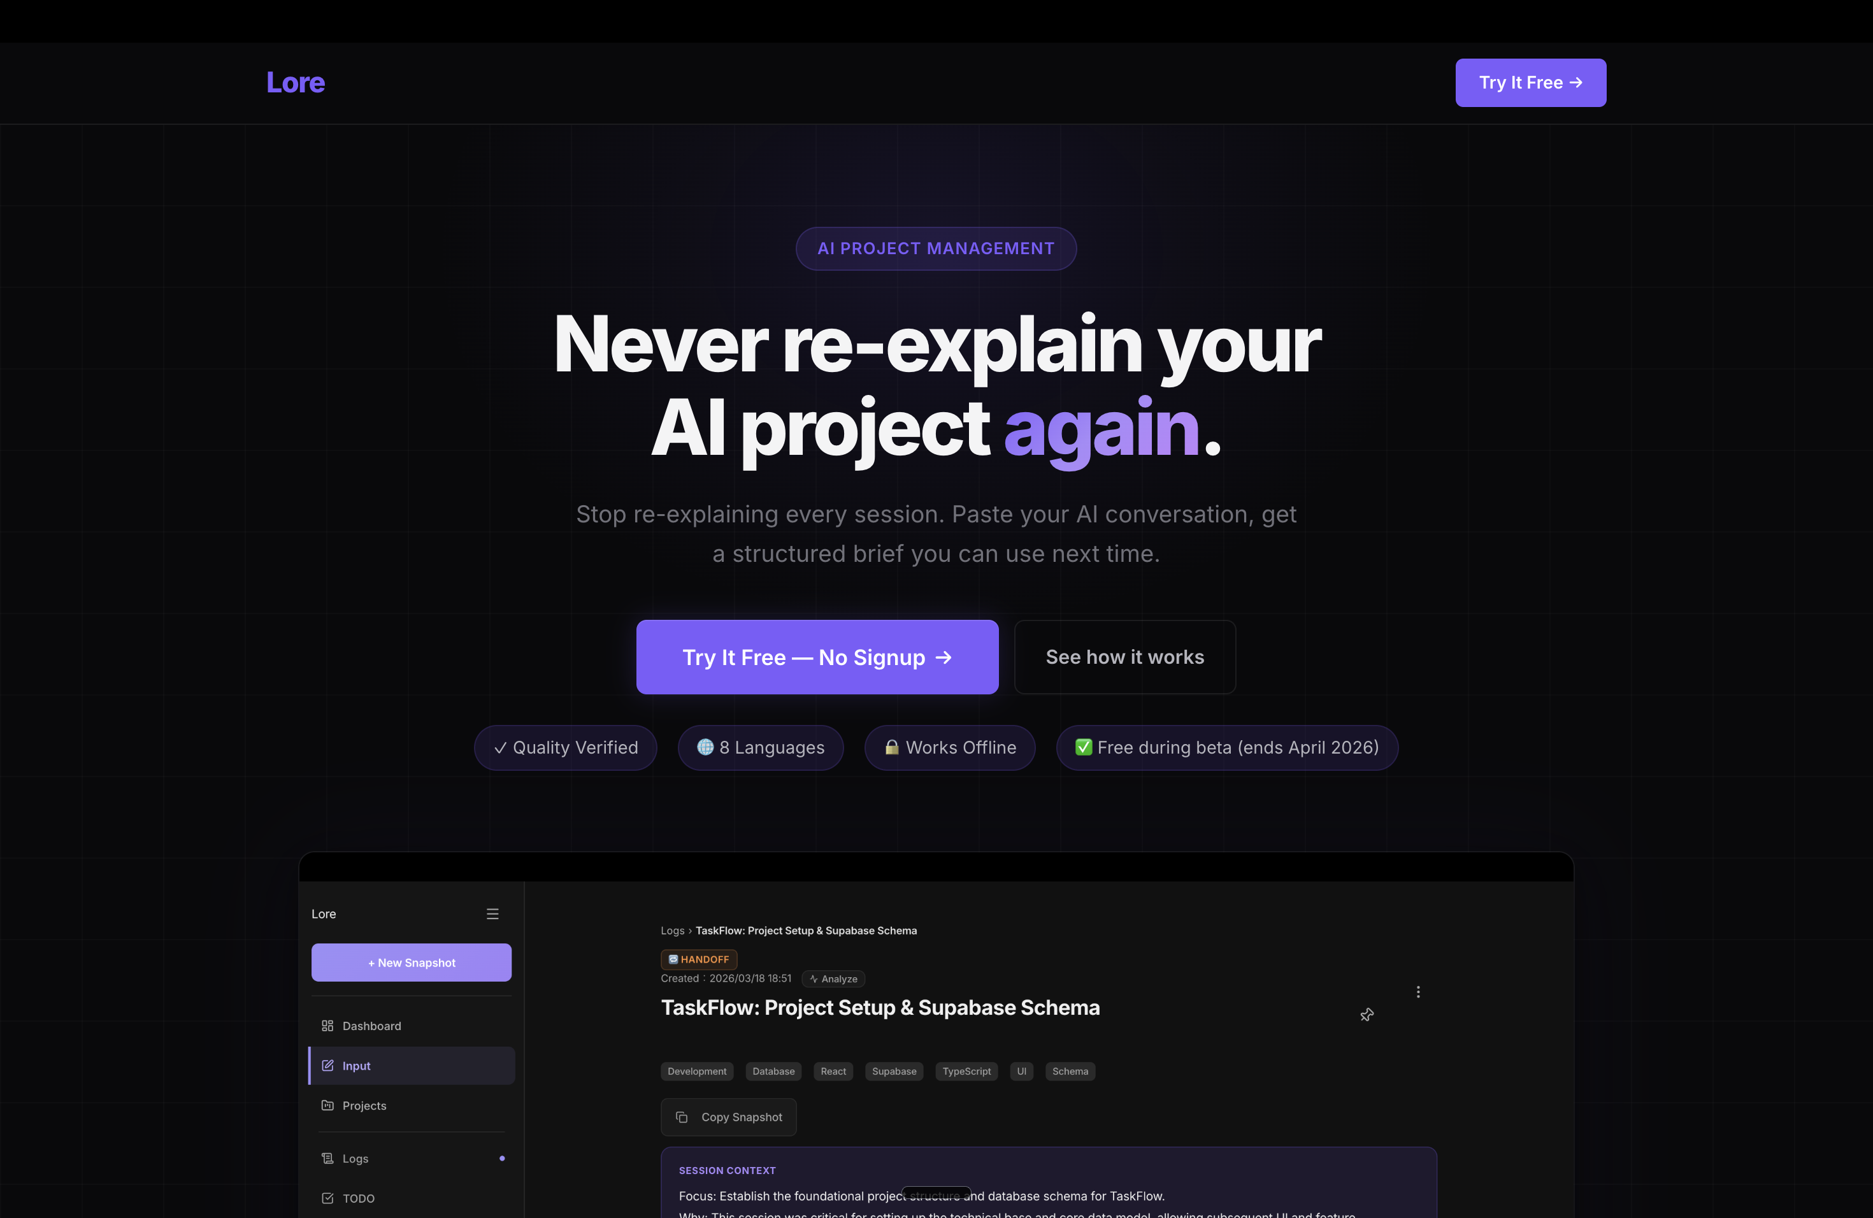The image size is (1873, 1218).
Task: Click the New Snapshot button
Action: pos(412,963)
